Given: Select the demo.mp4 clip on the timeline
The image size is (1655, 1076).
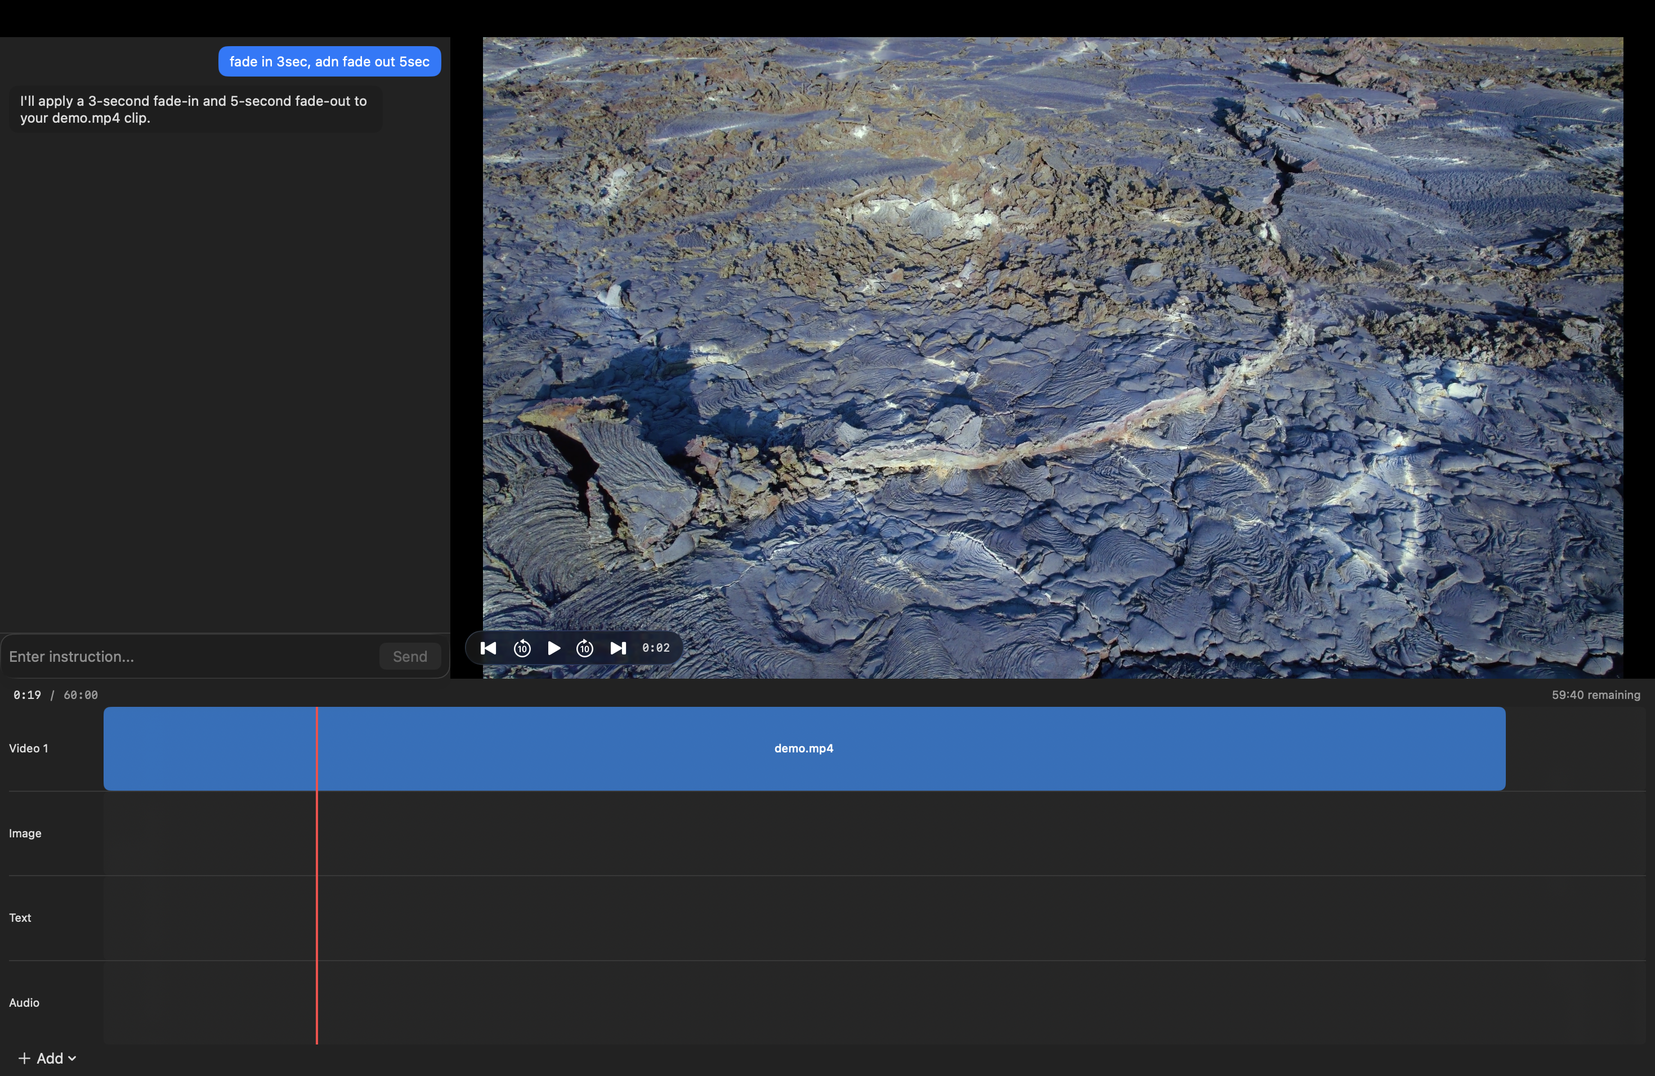Looking at the screenshot, I should pos(803,748).
